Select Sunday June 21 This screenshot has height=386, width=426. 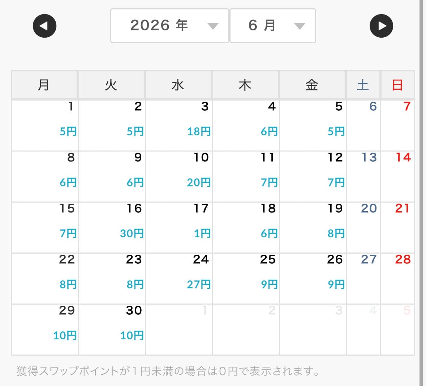coord(397,228)
